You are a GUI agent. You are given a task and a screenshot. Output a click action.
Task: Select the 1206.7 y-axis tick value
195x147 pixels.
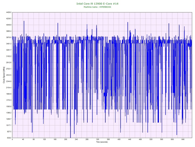pyautogui.click(x=8, y=119)
